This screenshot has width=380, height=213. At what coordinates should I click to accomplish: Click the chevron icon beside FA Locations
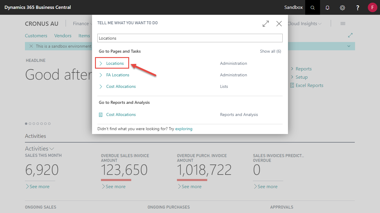pos(101,75)
